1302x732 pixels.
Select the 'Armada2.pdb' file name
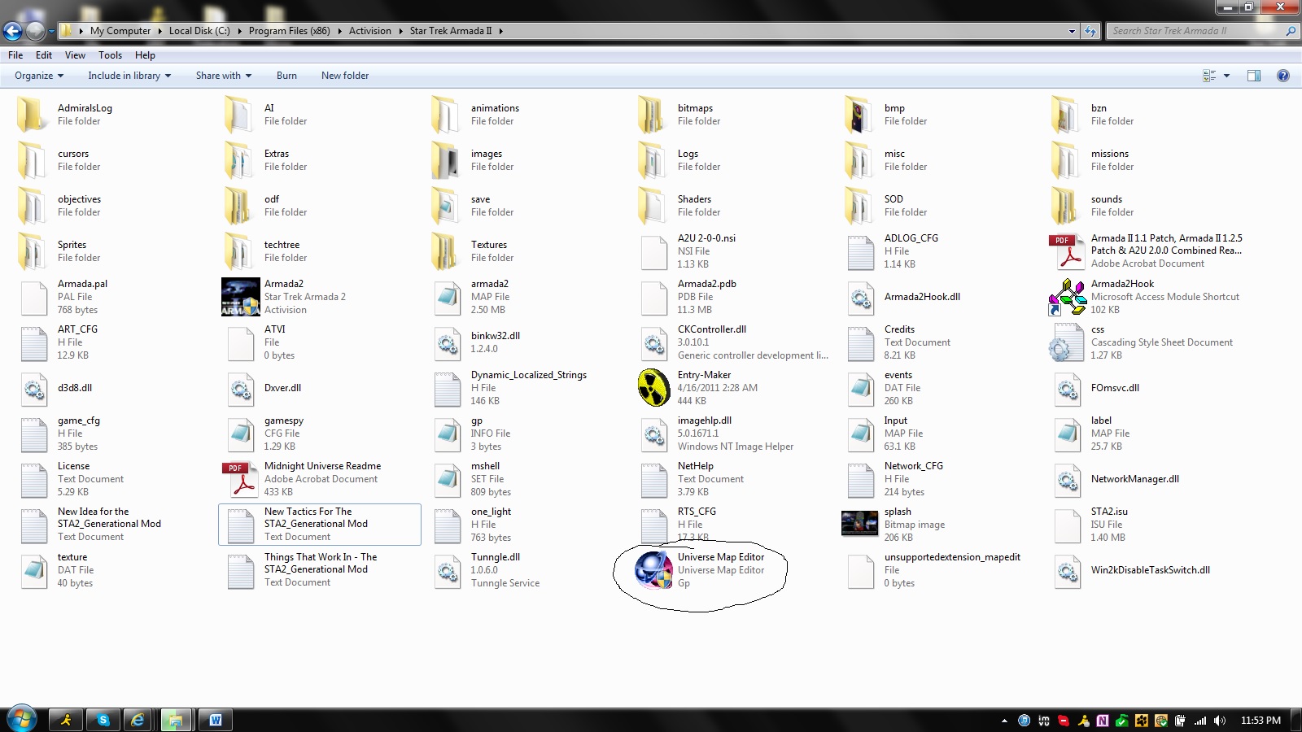point(707,284)
